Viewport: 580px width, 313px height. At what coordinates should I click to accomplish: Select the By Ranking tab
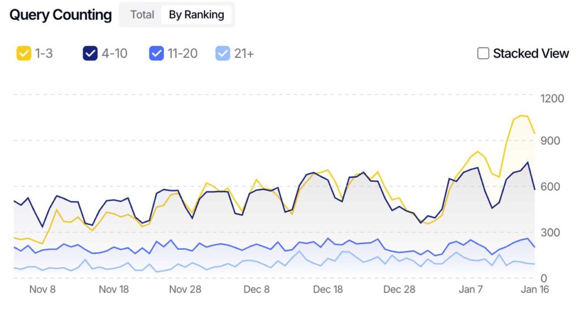196,15
